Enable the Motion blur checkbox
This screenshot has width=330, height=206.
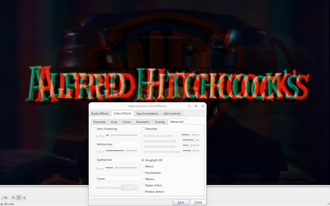pyautogui.click(x=95, y=144)
